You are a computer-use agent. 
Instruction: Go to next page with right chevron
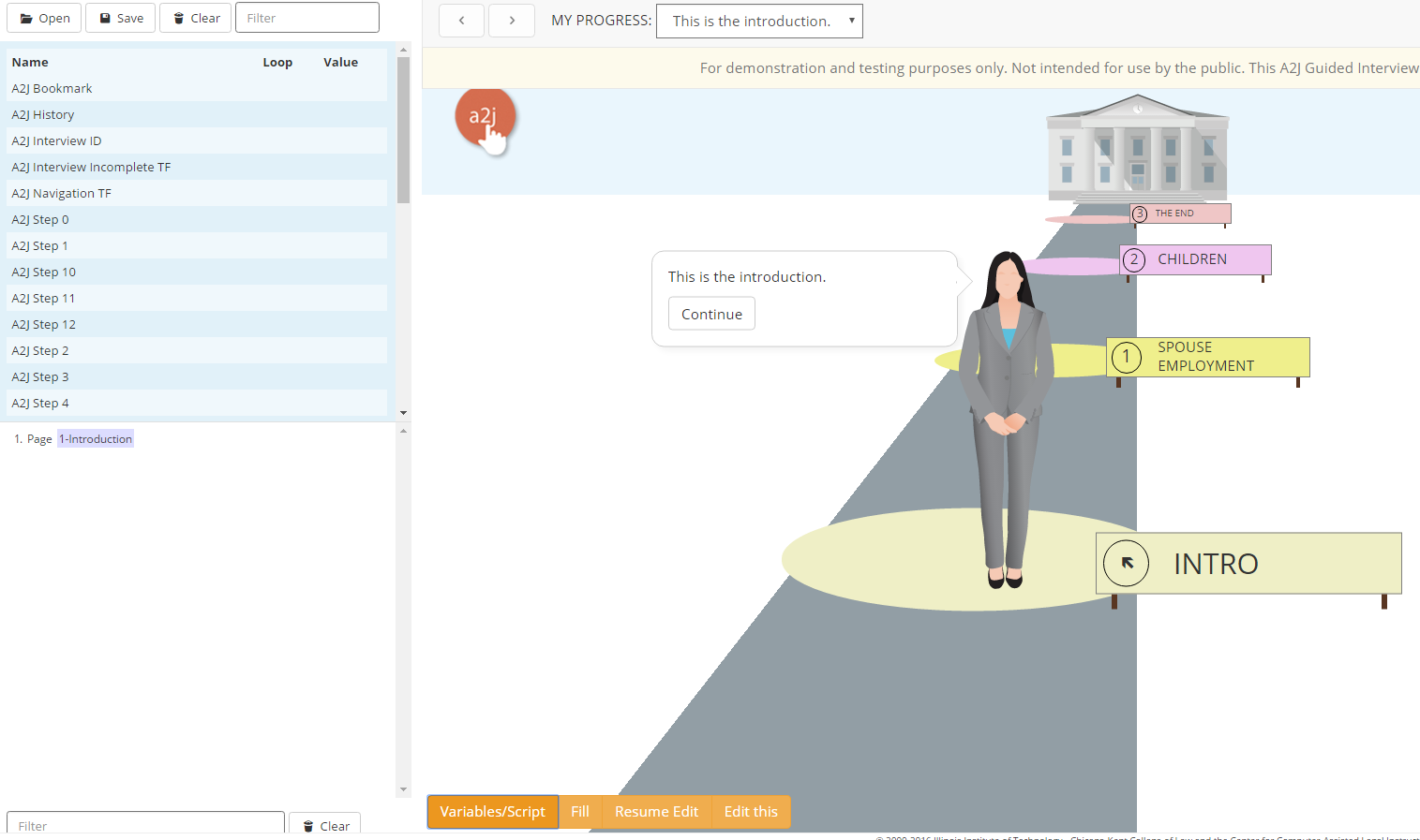pyautogui.click(x=512, y=21)
